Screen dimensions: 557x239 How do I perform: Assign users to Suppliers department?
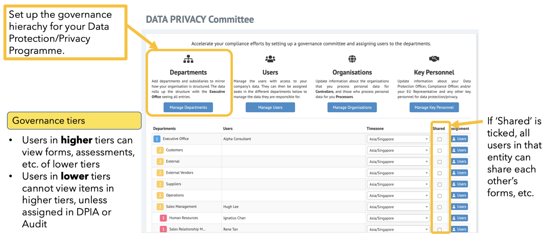(x=460, y=184)
